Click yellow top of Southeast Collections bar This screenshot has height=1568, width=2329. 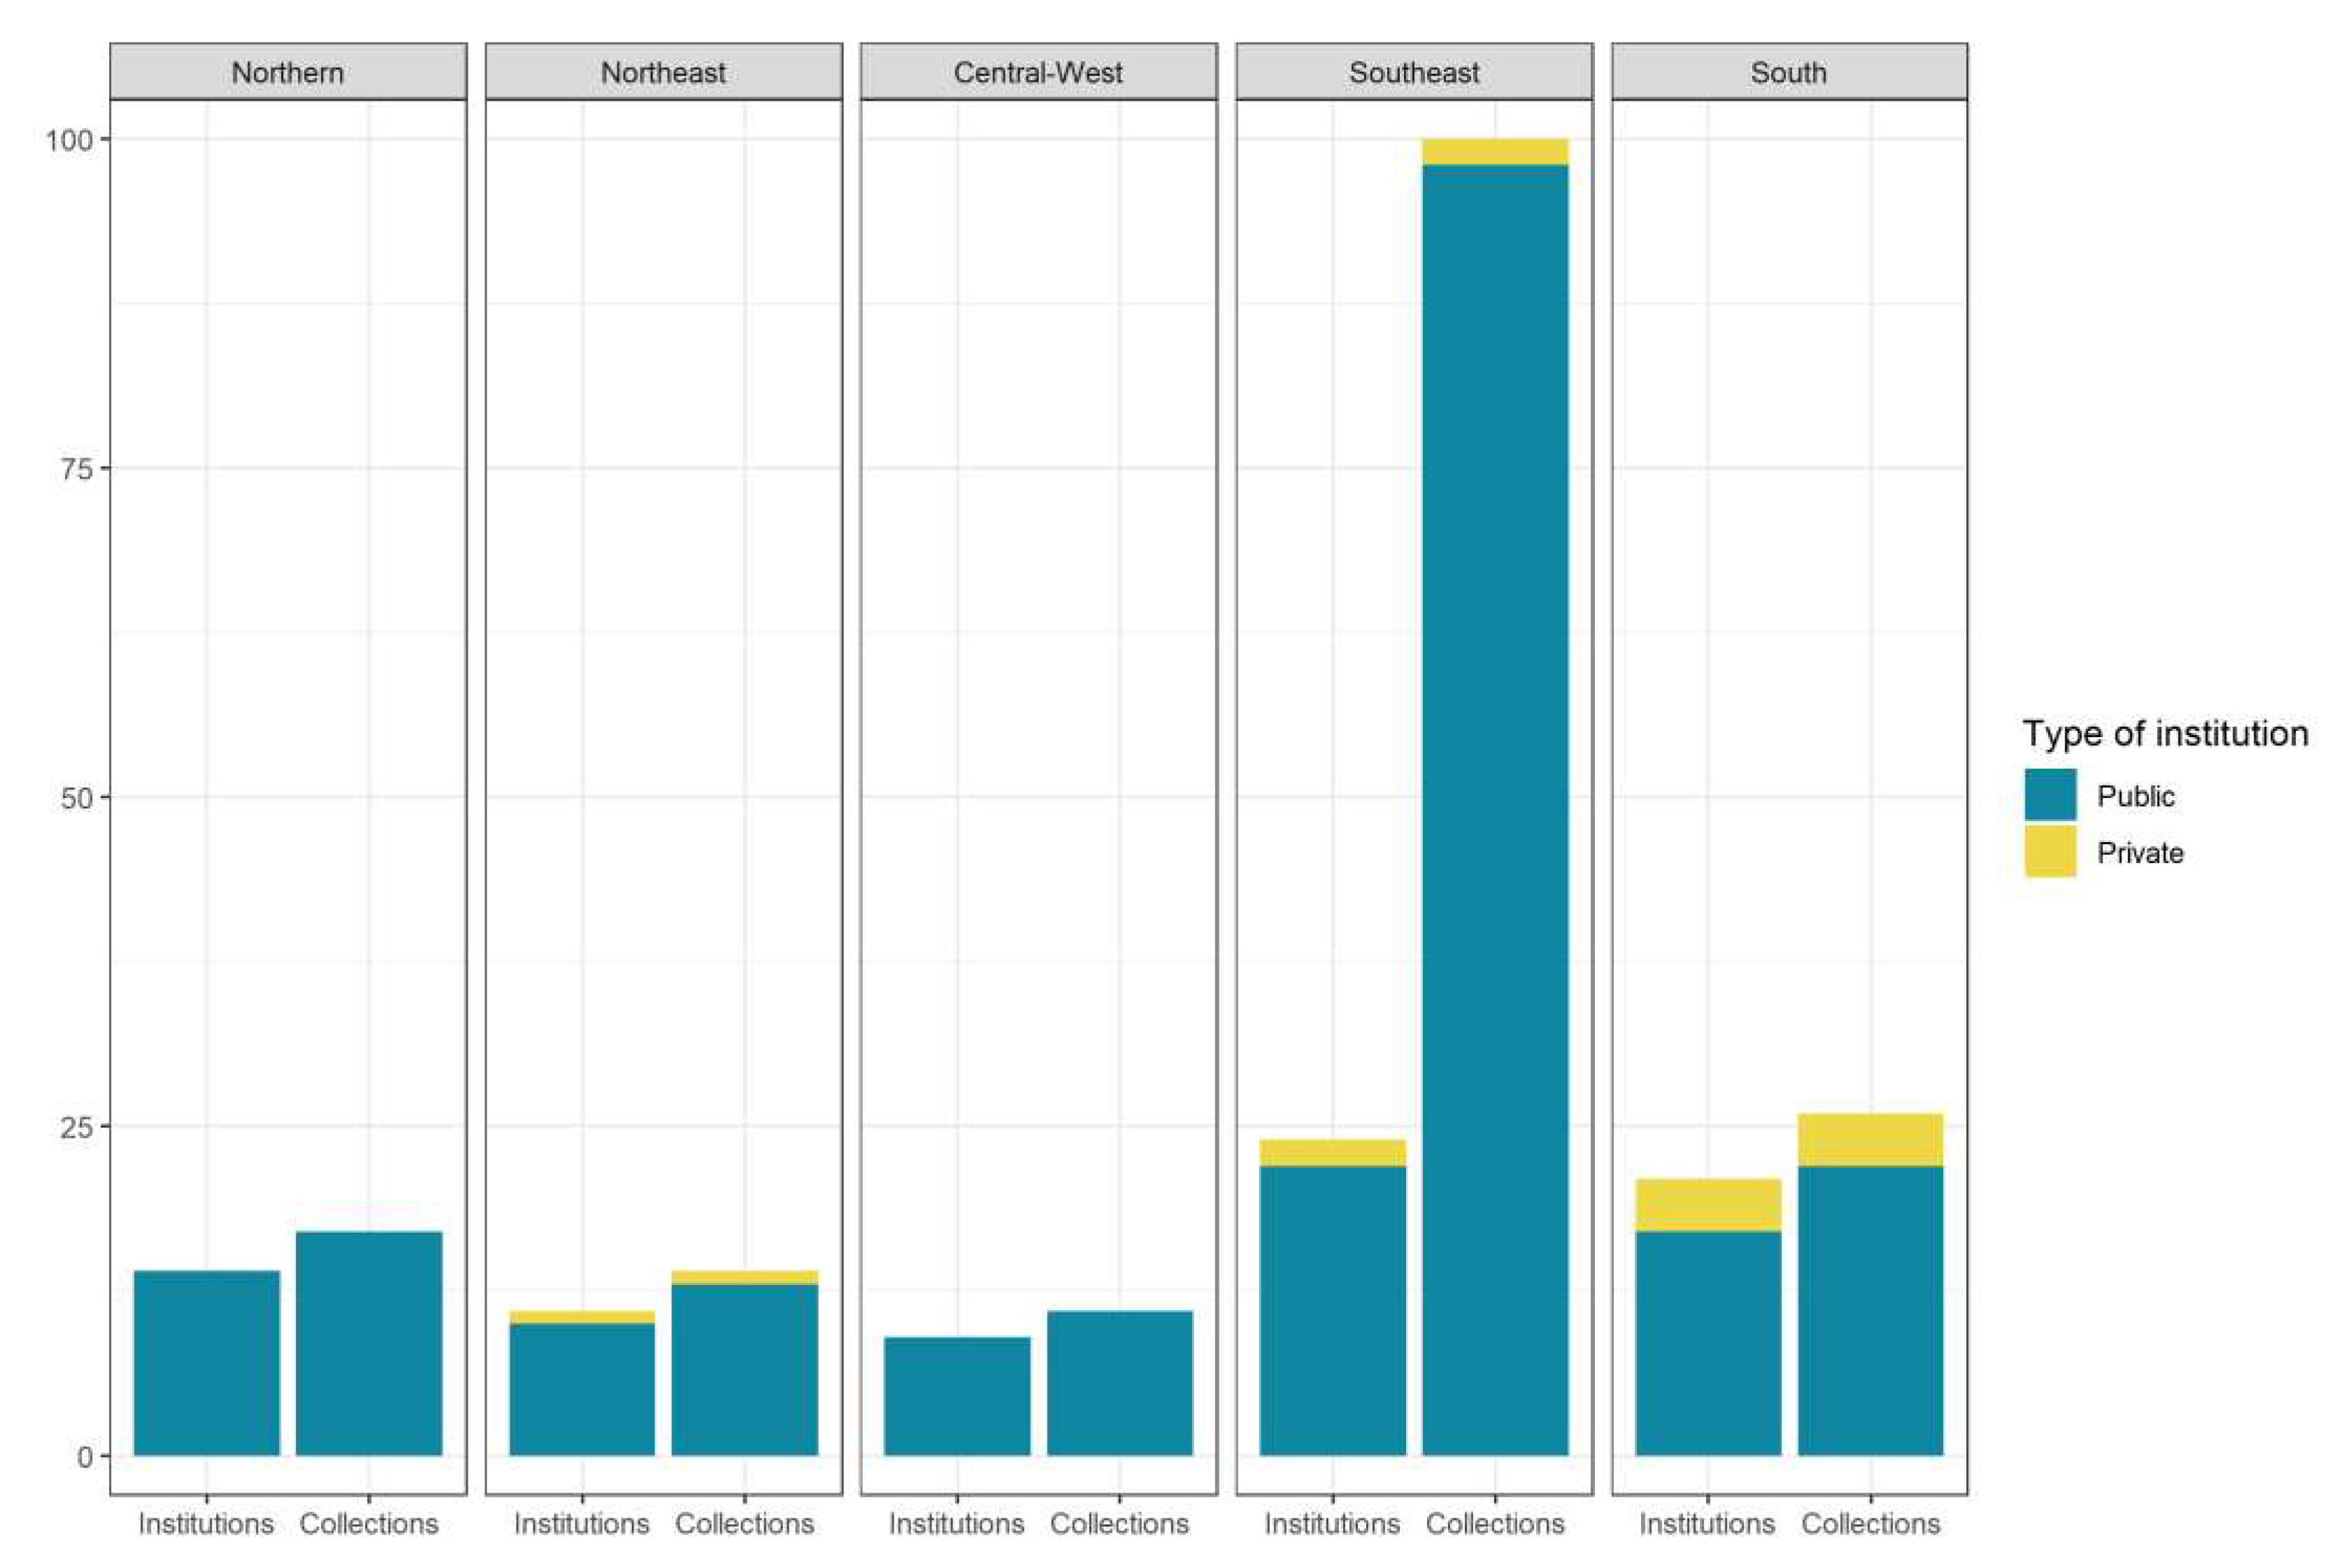pos(1495,152)
